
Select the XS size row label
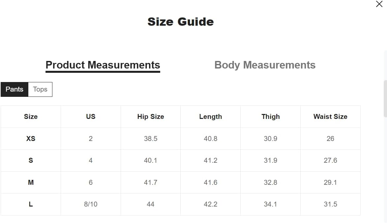click(x=31, y=139)
